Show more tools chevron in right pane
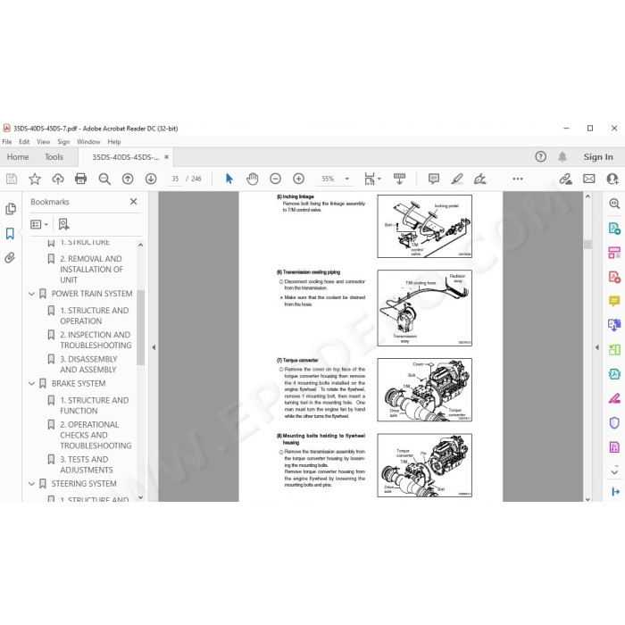Image resolution: width=625 pixels, height=625 pixels. [614, 471]
